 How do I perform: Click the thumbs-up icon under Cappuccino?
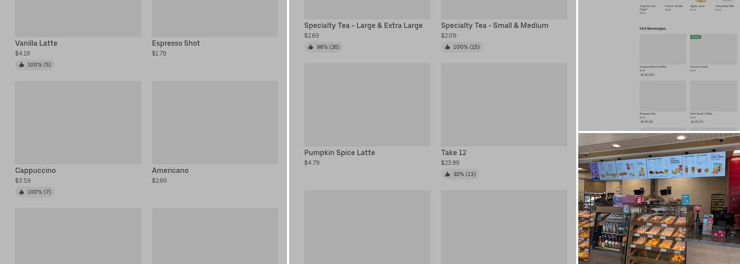(x=22, y=192)
